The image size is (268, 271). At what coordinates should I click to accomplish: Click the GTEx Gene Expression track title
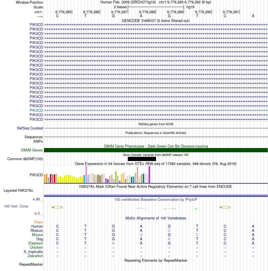(x=156, y=164)
